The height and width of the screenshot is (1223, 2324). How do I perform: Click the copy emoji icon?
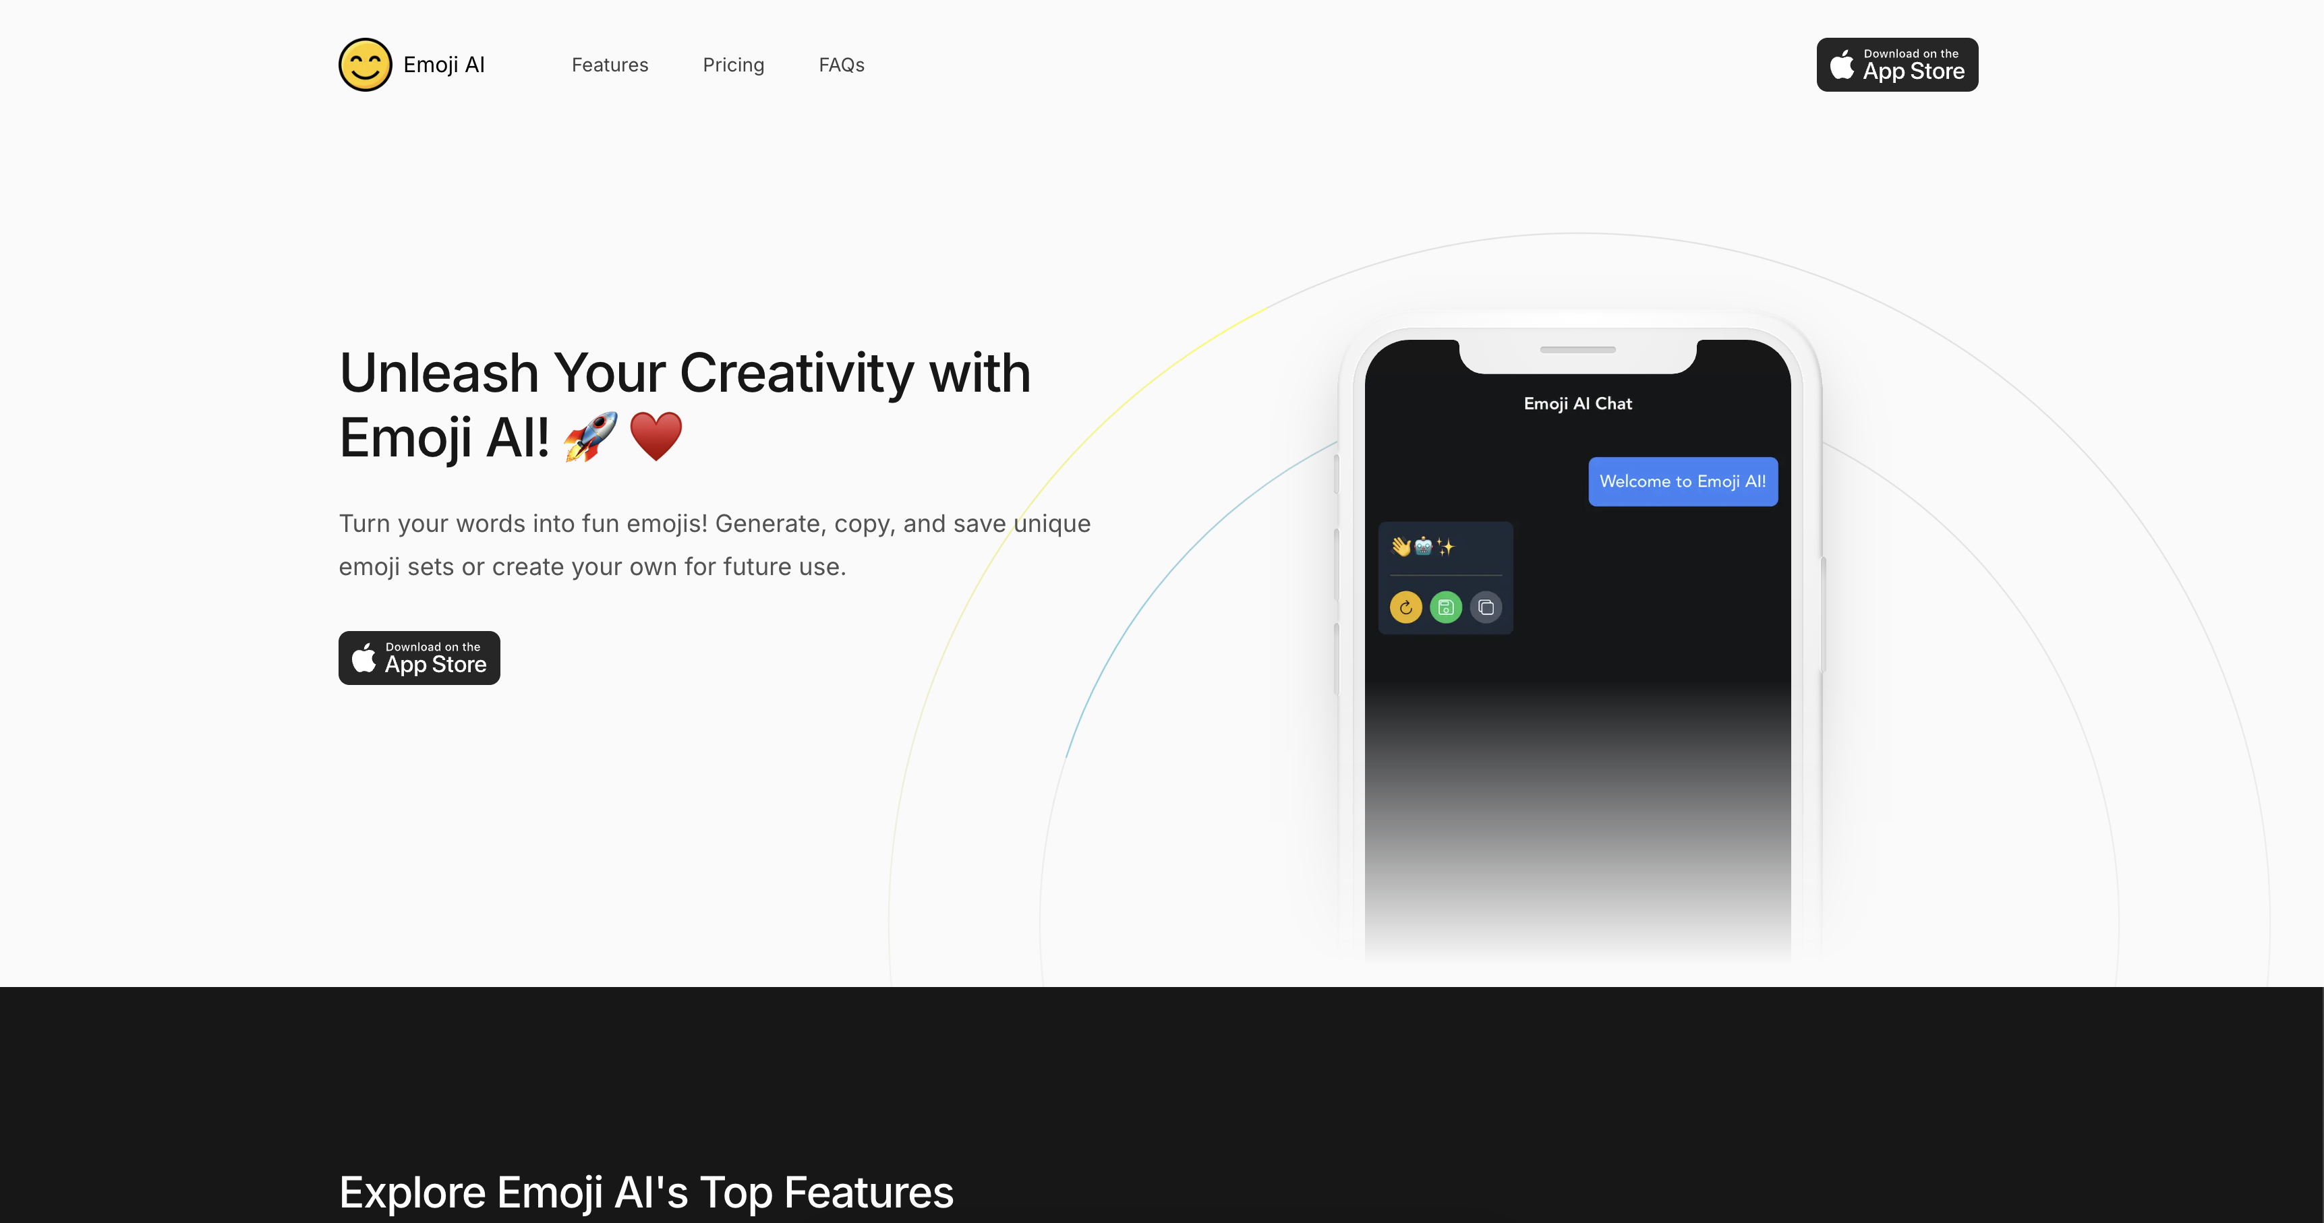(x=1486, y=607)
